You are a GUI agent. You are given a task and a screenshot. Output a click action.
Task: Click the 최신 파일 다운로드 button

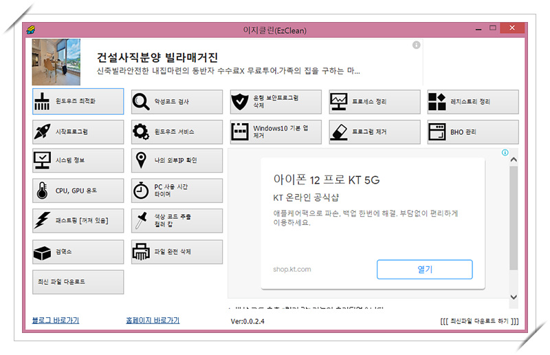(78, 282)
